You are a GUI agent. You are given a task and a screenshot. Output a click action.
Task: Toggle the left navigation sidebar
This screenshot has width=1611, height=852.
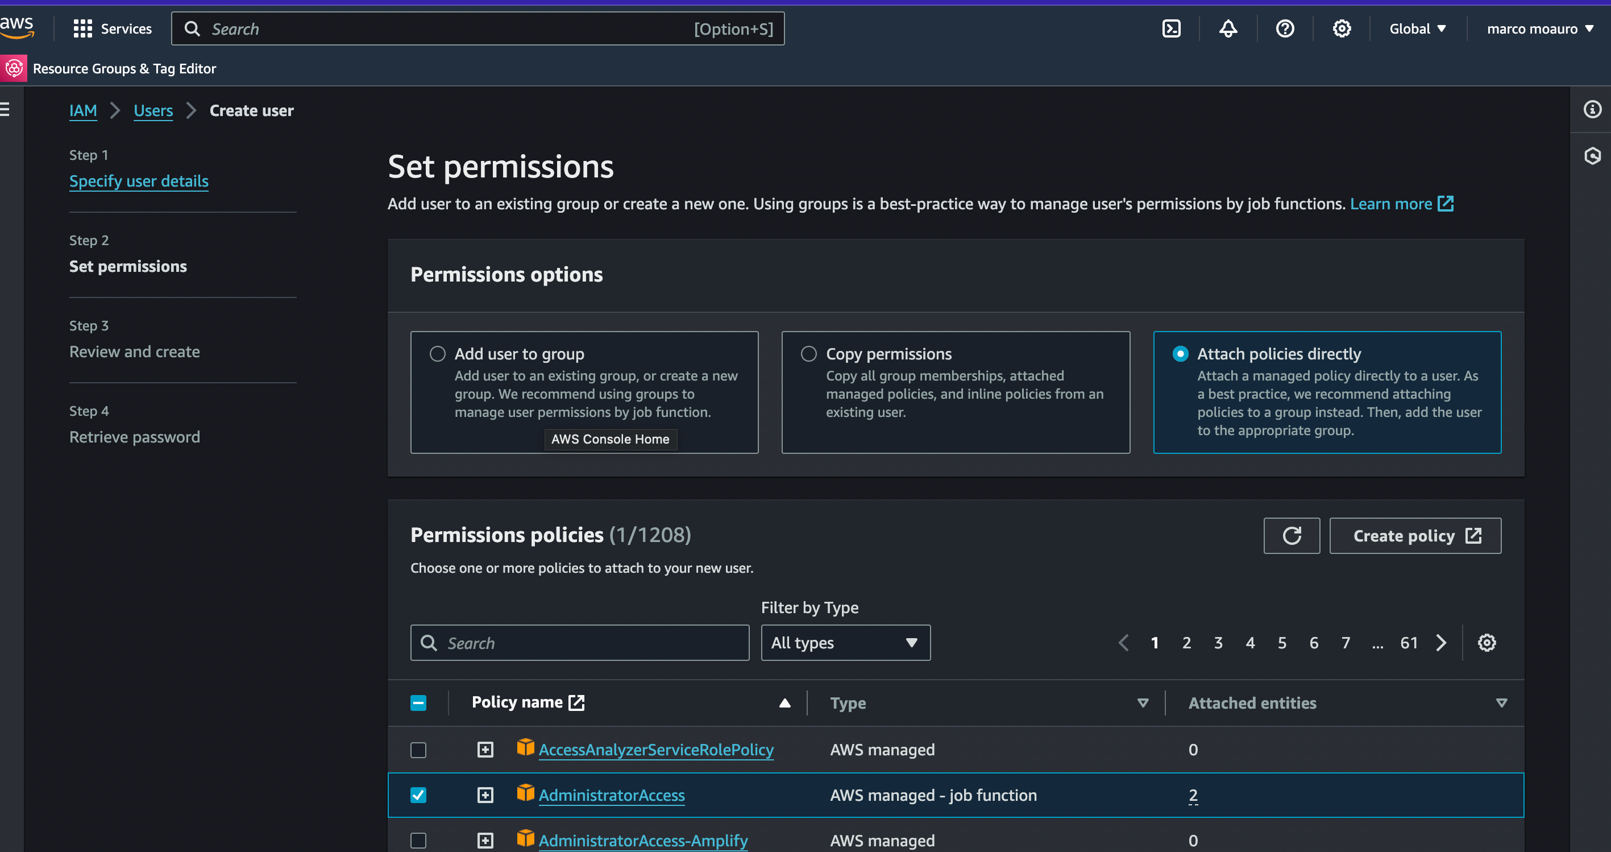pos(5,109)
